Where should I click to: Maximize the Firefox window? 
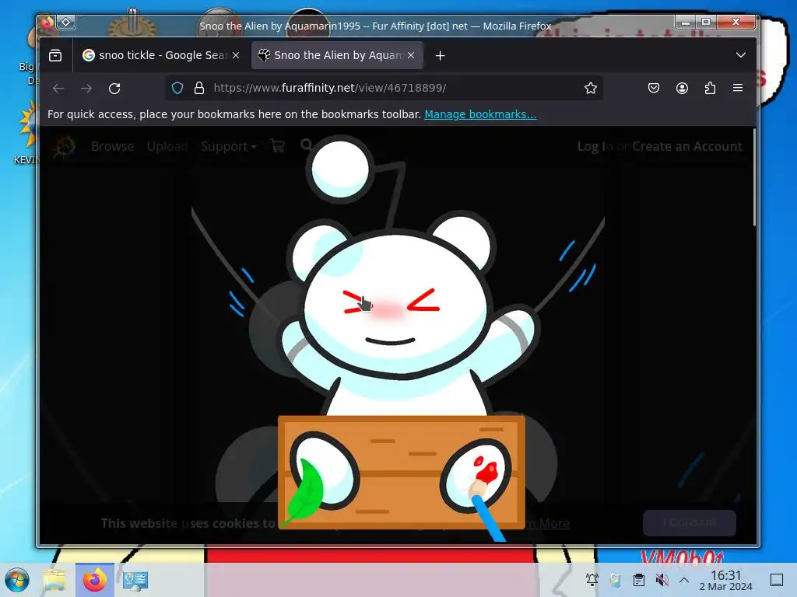tap(706, 22)
